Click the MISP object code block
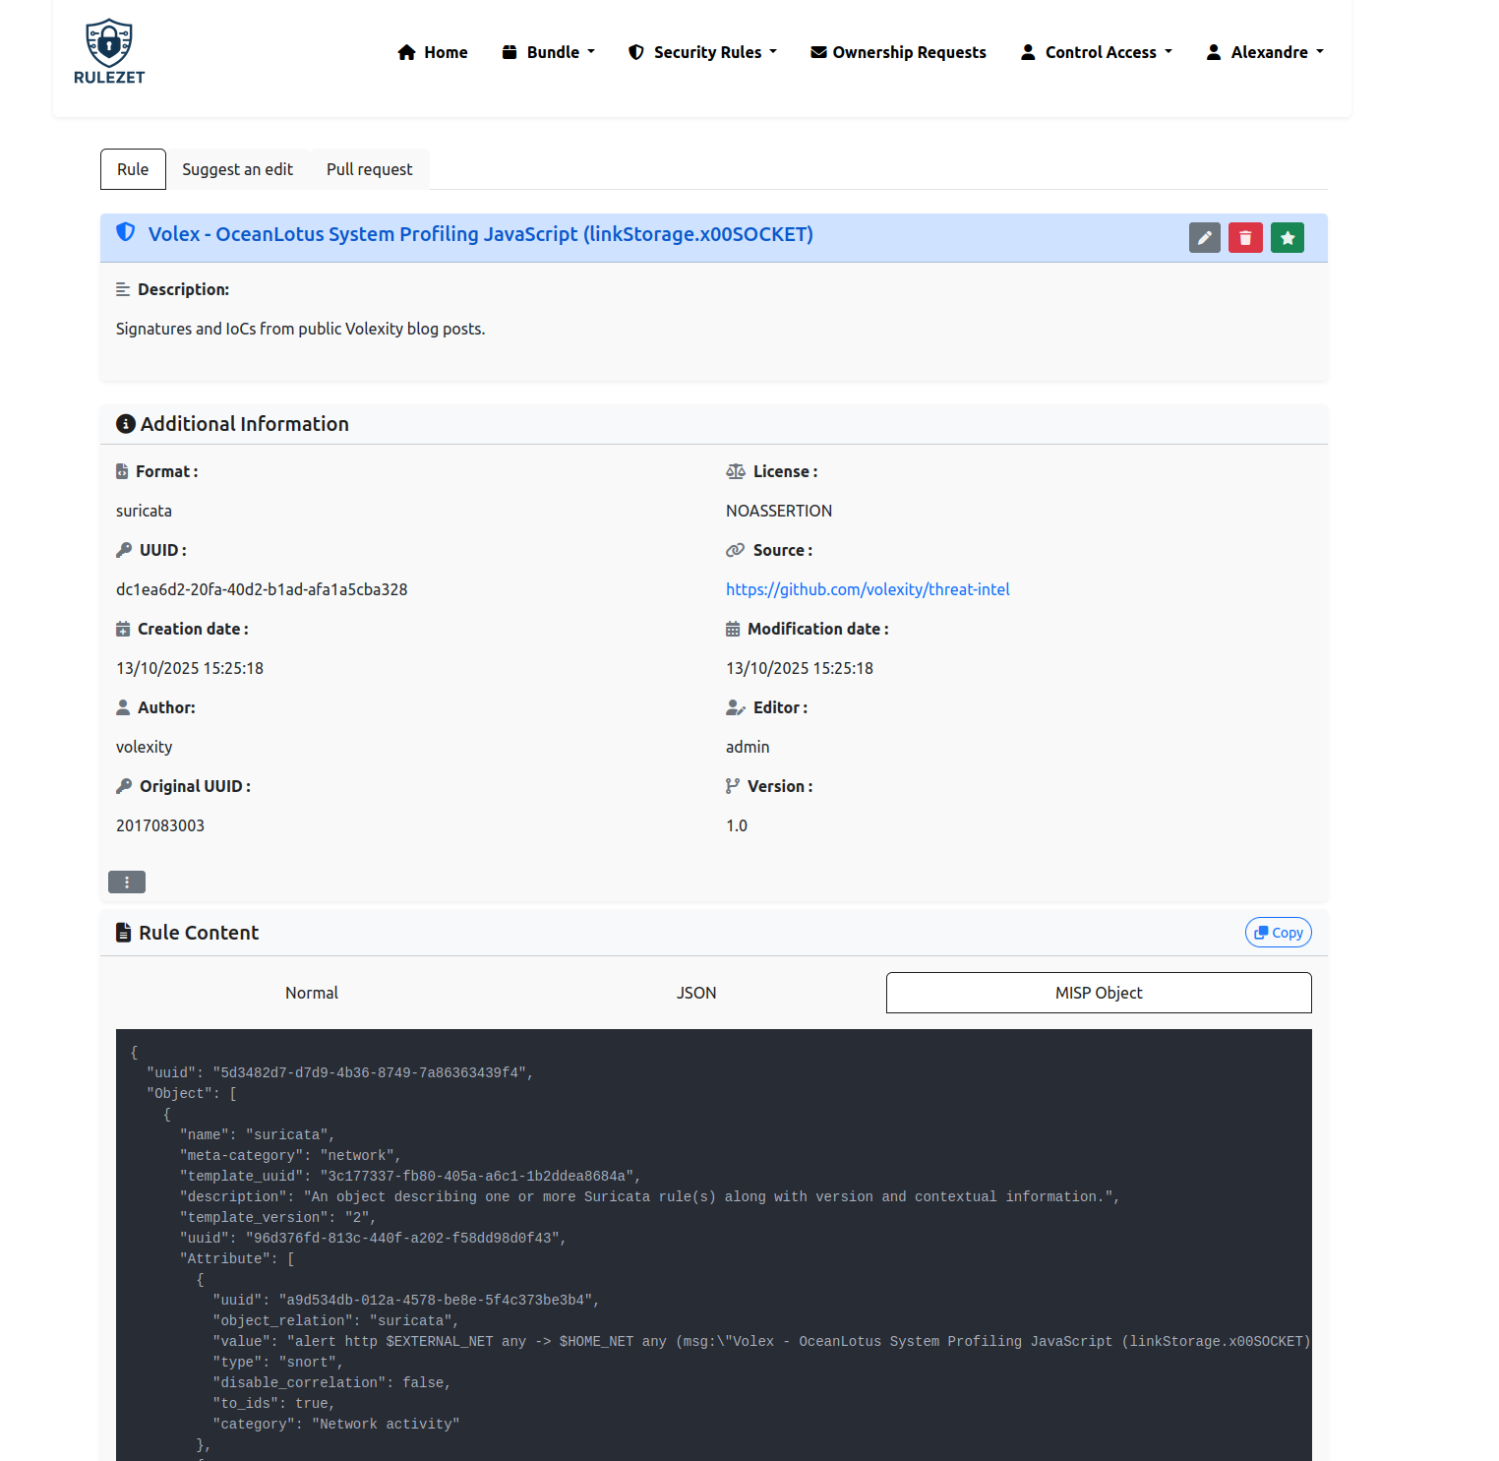The width and height of the screenshot is (1499, 1461). coord(714,1245)
